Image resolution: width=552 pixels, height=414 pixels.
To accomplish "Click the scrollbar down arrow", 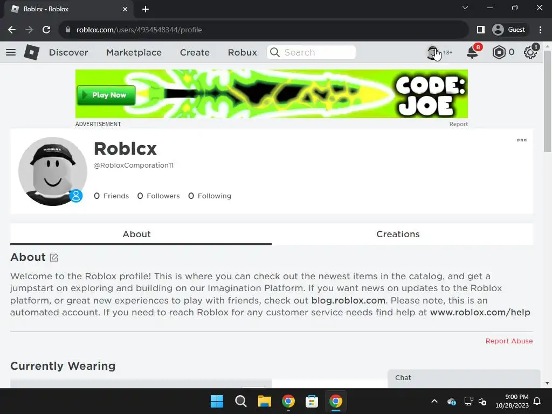I will [547, 383].
